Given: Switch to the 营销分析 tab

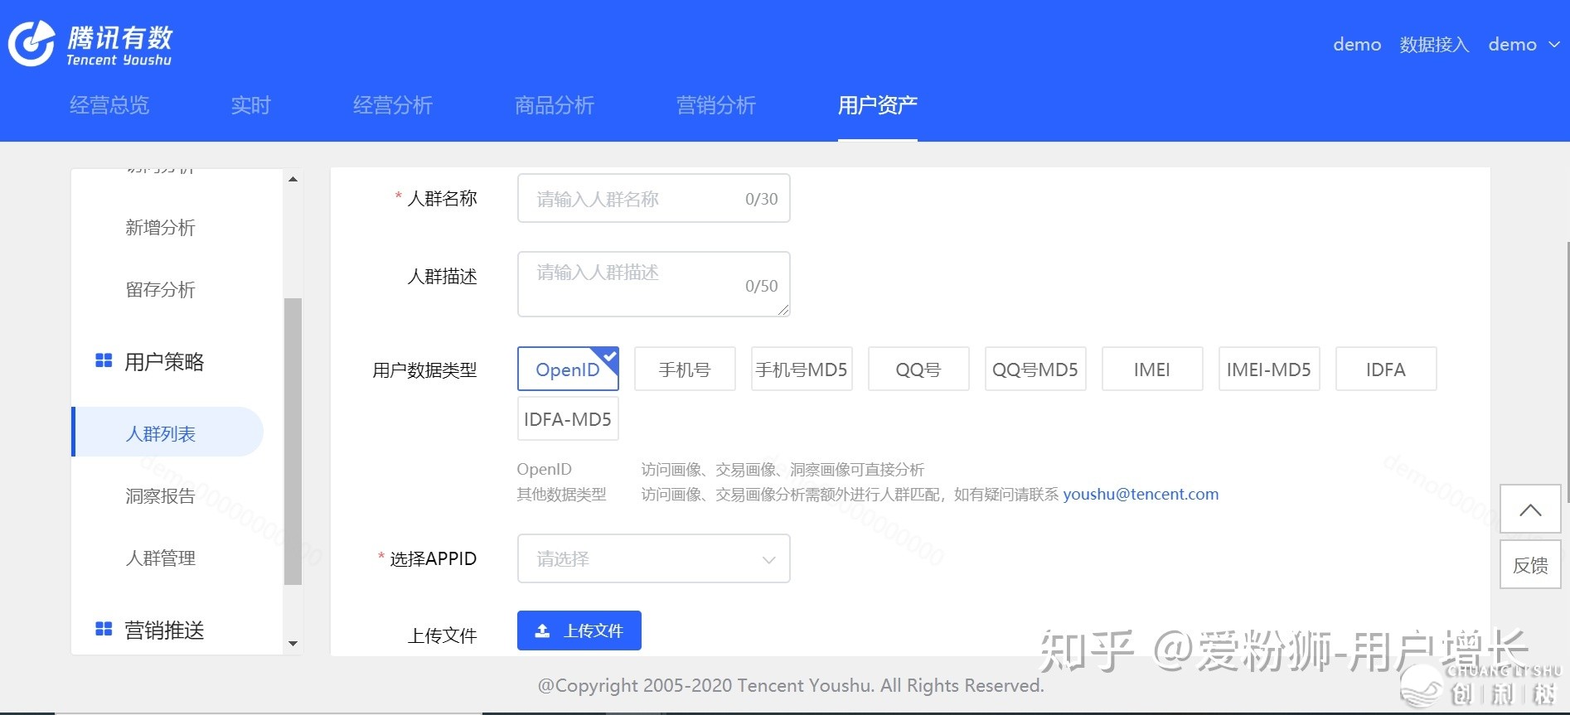Looking at the screenshot, I should tap(716, 105).
